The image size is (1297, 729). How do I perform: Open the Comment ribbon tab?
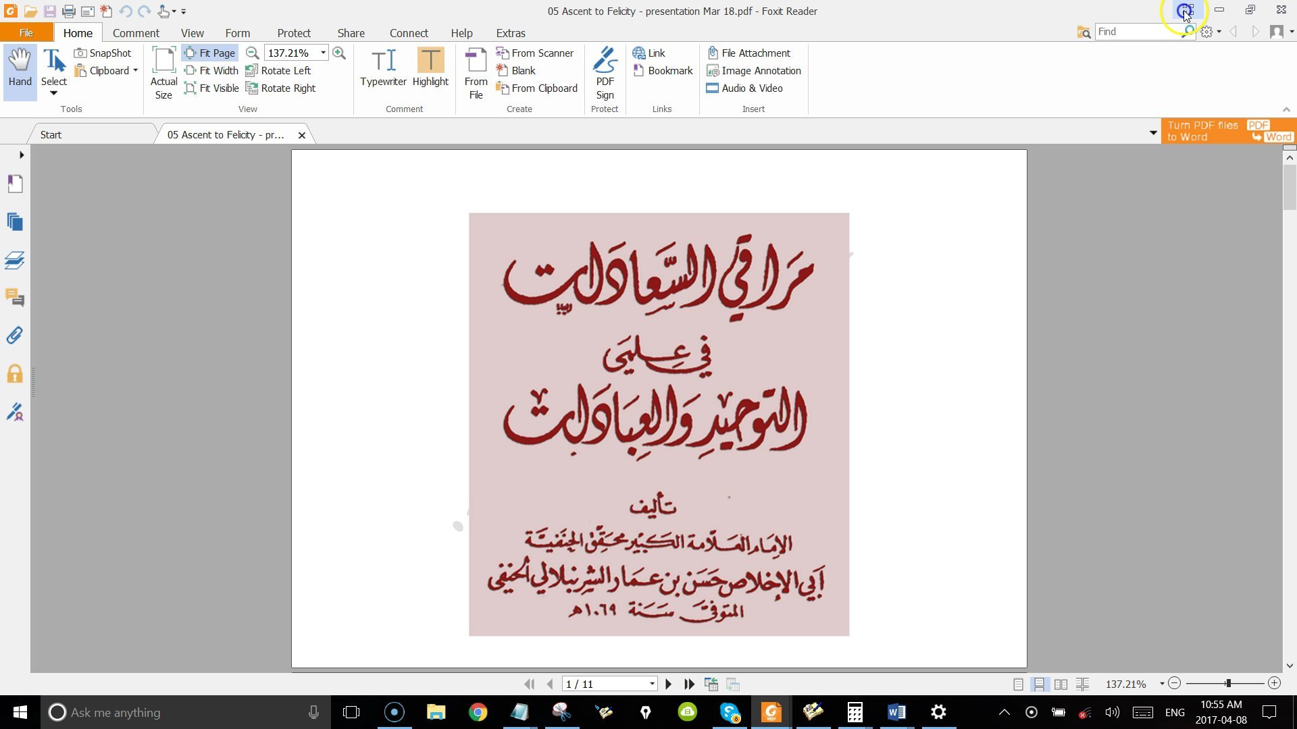coord(136,33)
